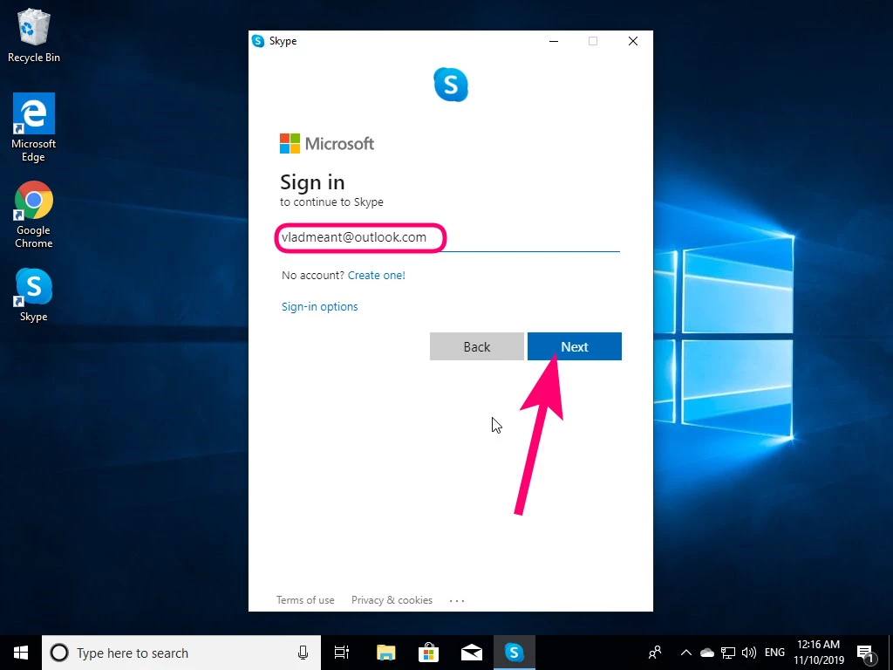Click the Skype icon in the window title bar
This screenshot has width=893, height=670.
point(258,41)
